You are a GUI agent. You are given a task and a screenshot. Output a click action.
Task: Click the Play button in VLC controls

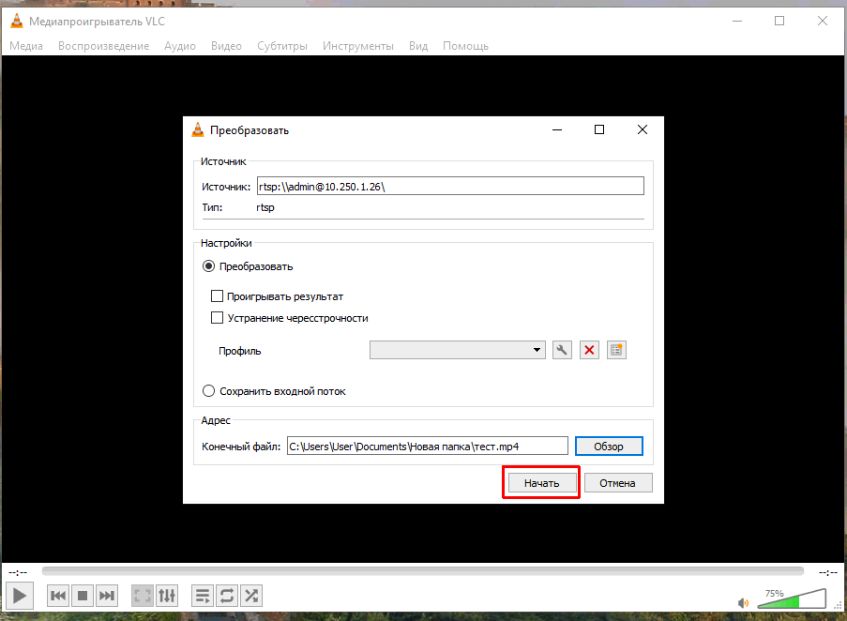(20, 596)
